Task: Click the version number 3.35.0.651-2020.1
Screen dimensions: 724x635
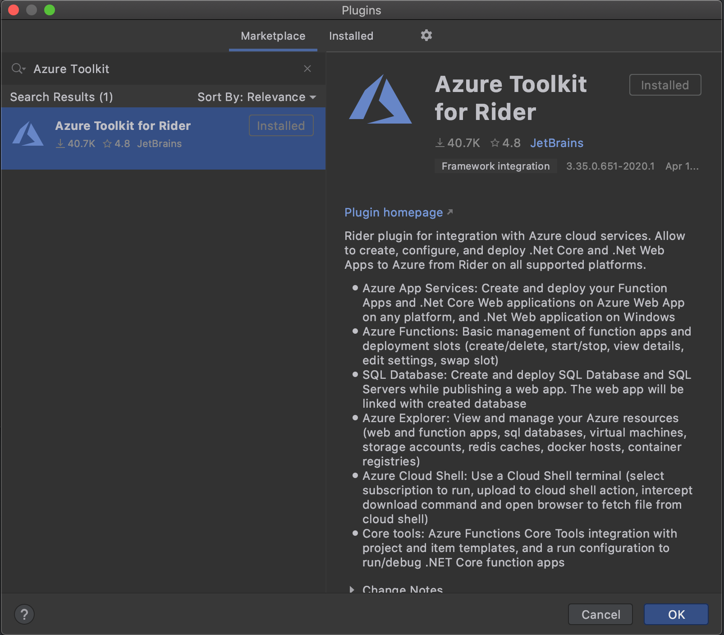Action: coord(610,166)
